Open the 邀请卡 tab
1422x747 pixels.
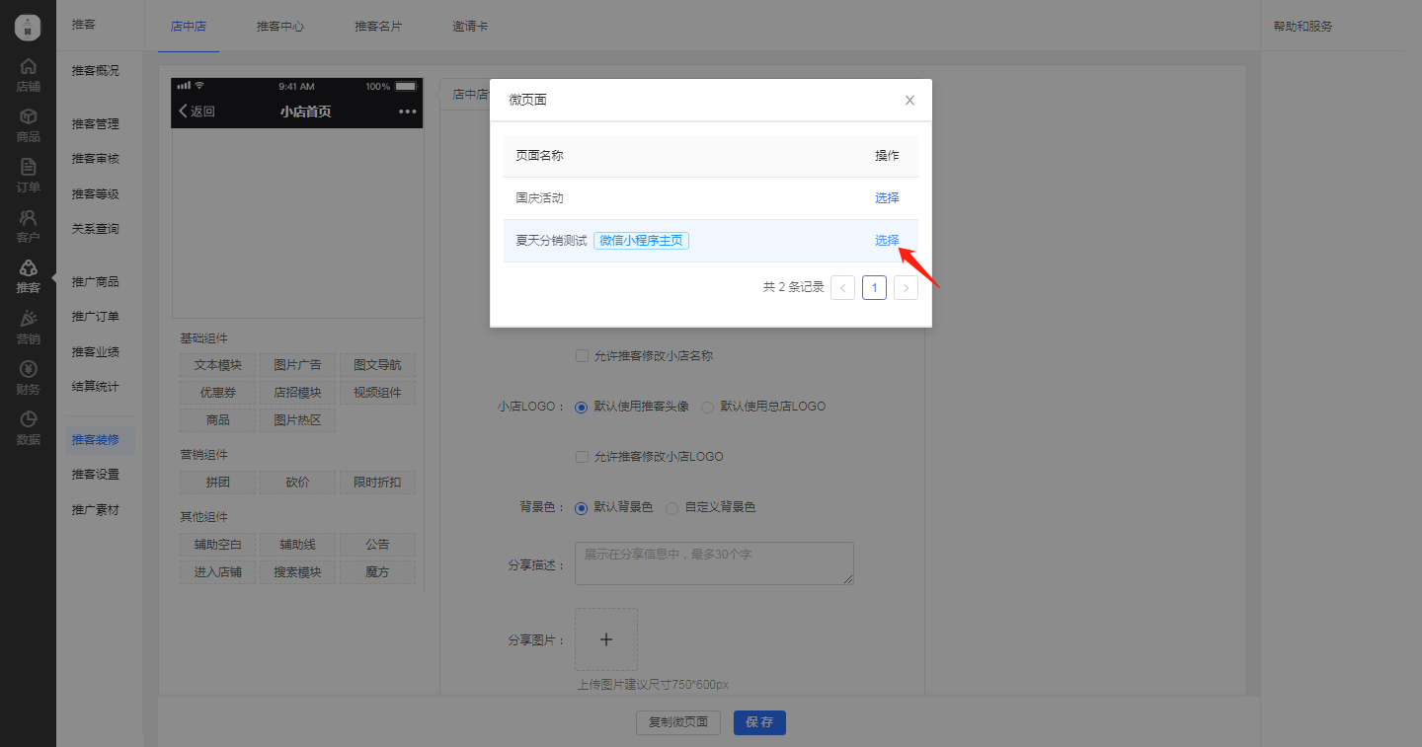[x=470, y=27]
